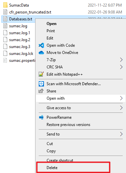Expand the Send to submenu arrow
Screen dimensions: 126x173
point(121,134)
